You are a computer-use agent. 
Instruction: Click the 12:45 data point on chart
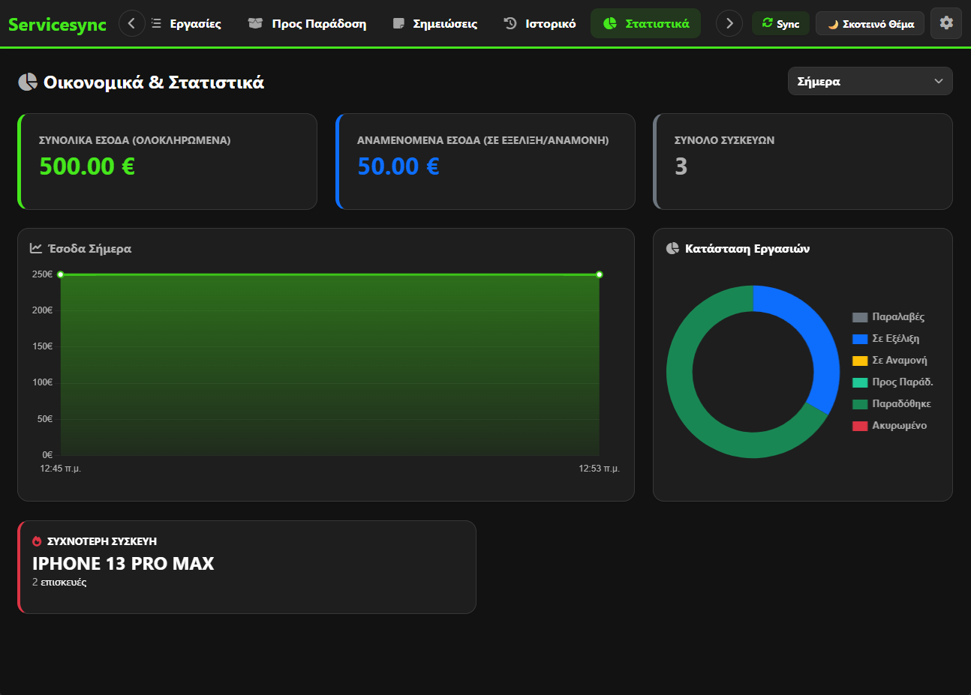(61, 274)
